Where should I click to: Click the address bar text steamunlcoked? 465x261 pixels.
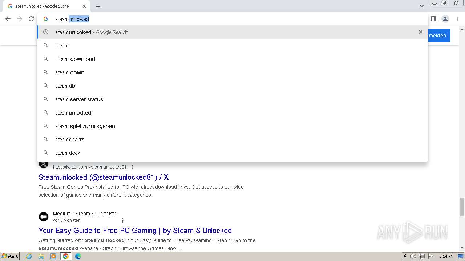pyautogui.click(x=72, y=19)
